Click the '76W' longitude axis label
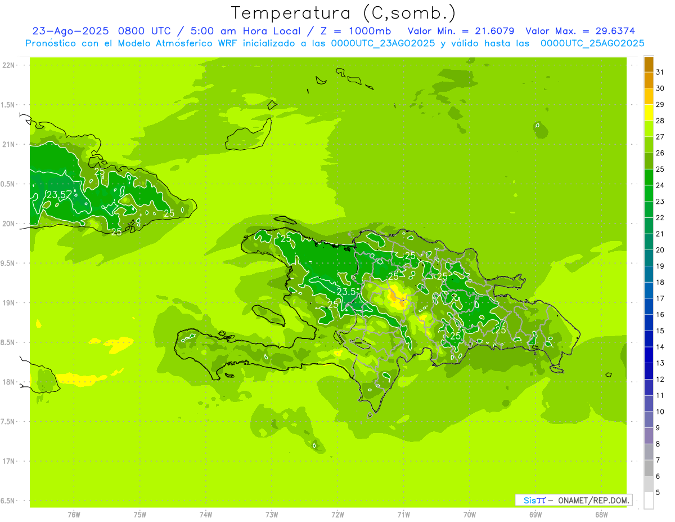This screenshot has width=675, height=522. point(74,514)
